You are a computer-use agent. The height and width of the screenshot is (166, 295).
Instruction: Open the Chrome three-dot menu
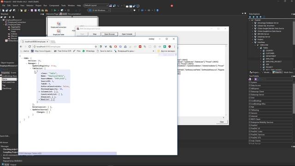click(174, 47)
